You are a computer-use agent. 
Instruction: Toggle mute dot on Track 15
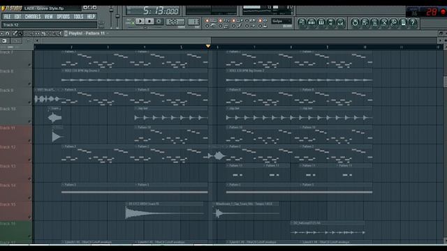pos(29,217)
